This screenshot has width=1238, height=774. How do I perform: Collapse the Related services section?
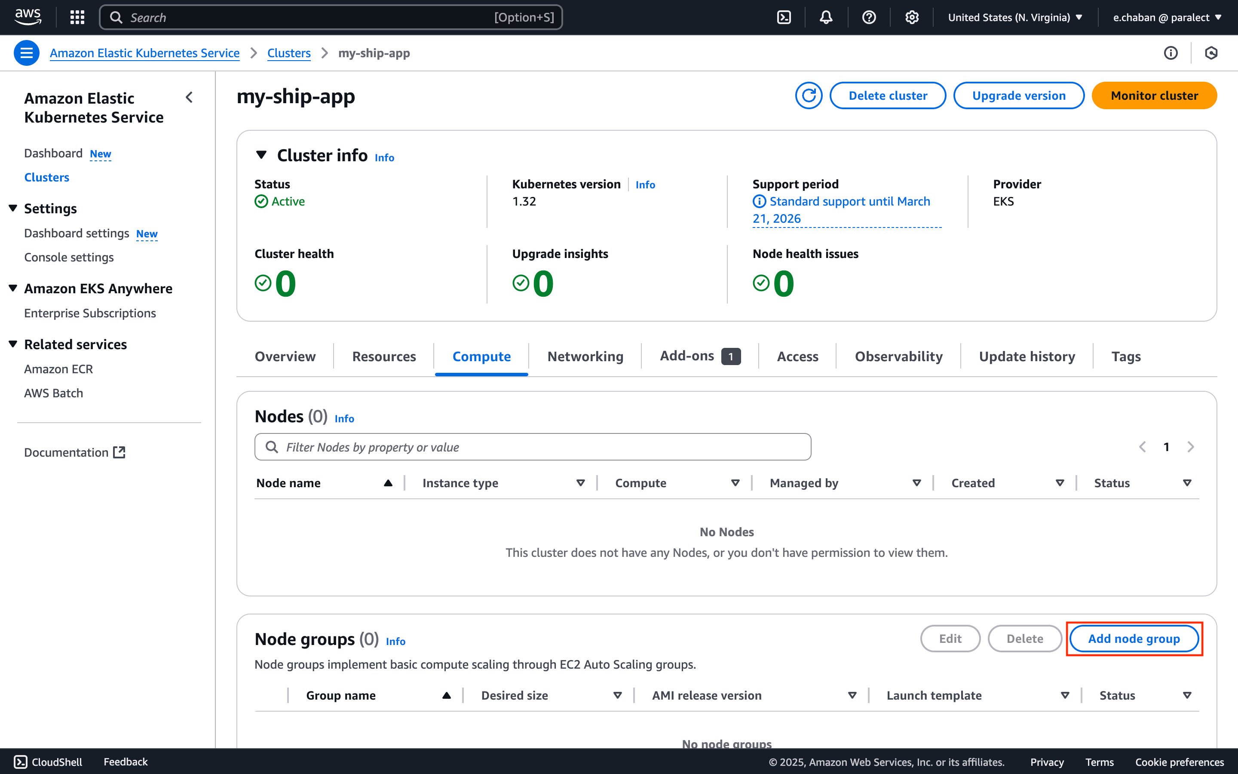click(x=13, y=344)
